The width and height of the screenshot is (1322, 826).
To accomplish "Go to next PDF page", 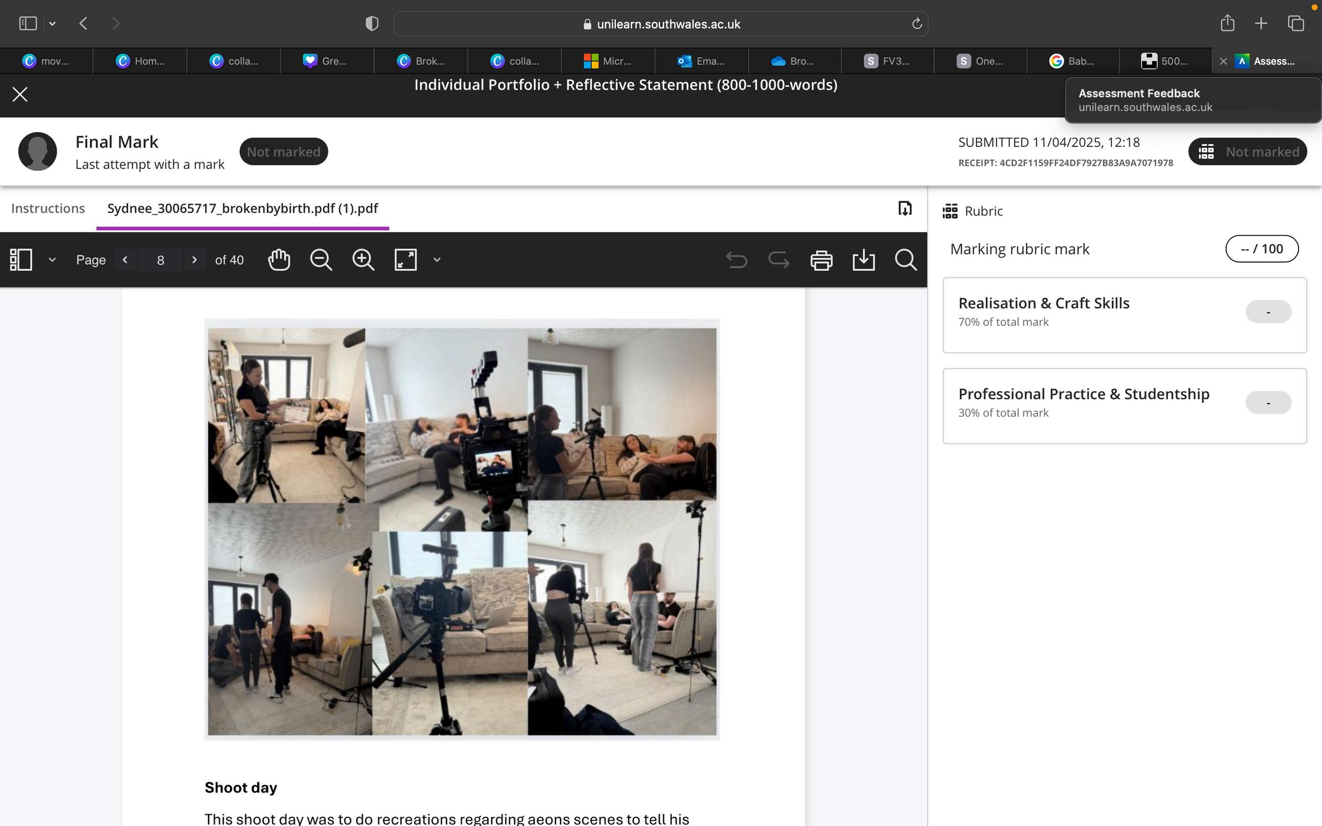I will click(194, 260).
